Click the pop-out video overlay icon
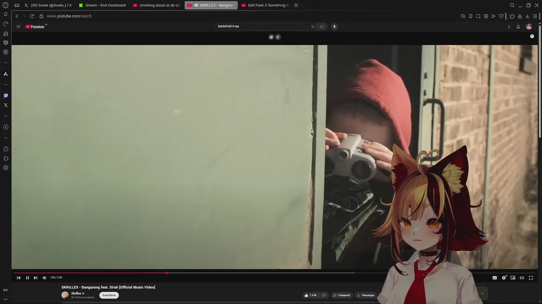This screenshot has height=304, width=542. coord(271,37)
